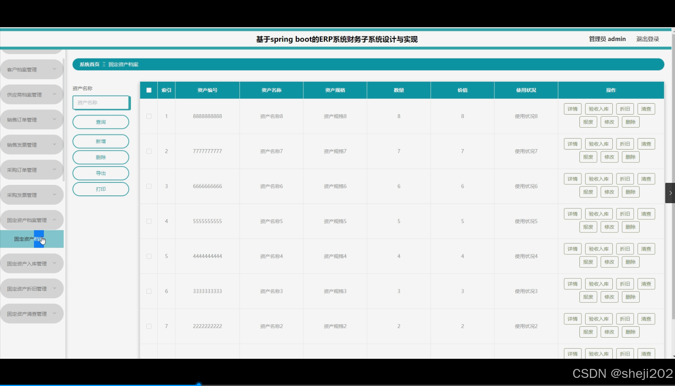Click 退出登录 logout link
The image size is (675, 386).
pyautogui.click(x=648, y=39)
